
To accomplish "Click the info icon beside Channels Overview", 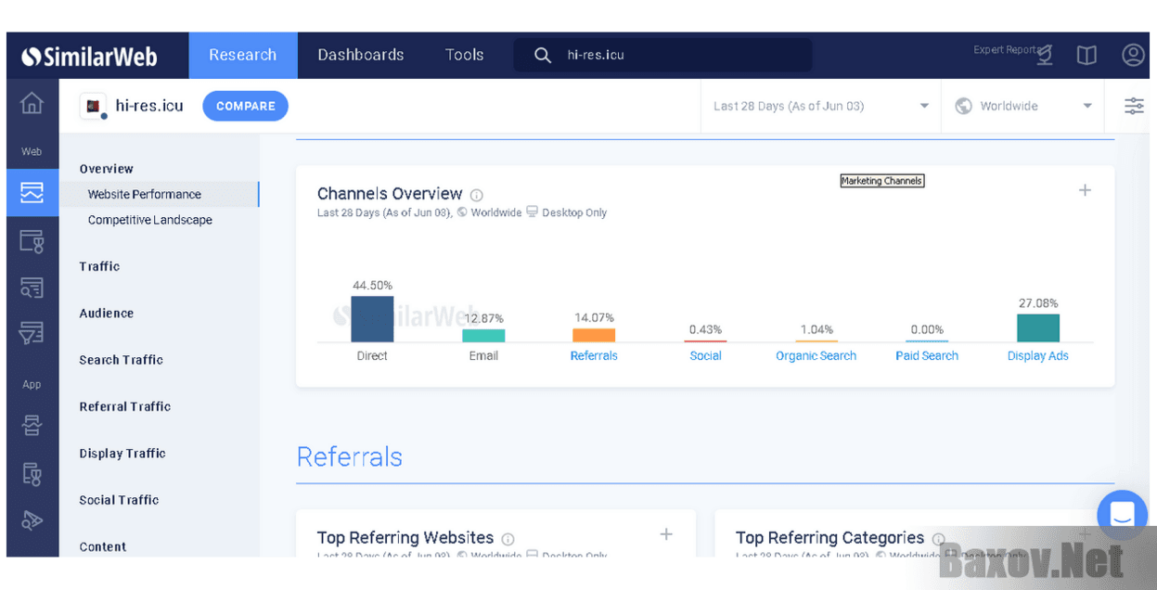I will pos(477,196).
